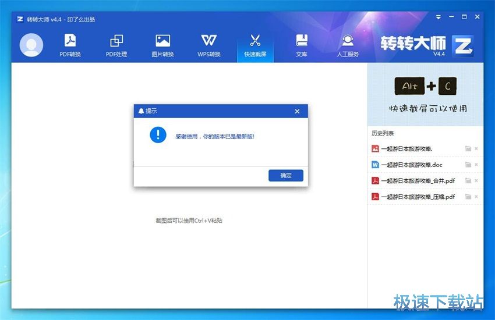Open history item 一起游日本旅游攻略.doc
This screenshot has height=320, width=495.
click(412, 165)
